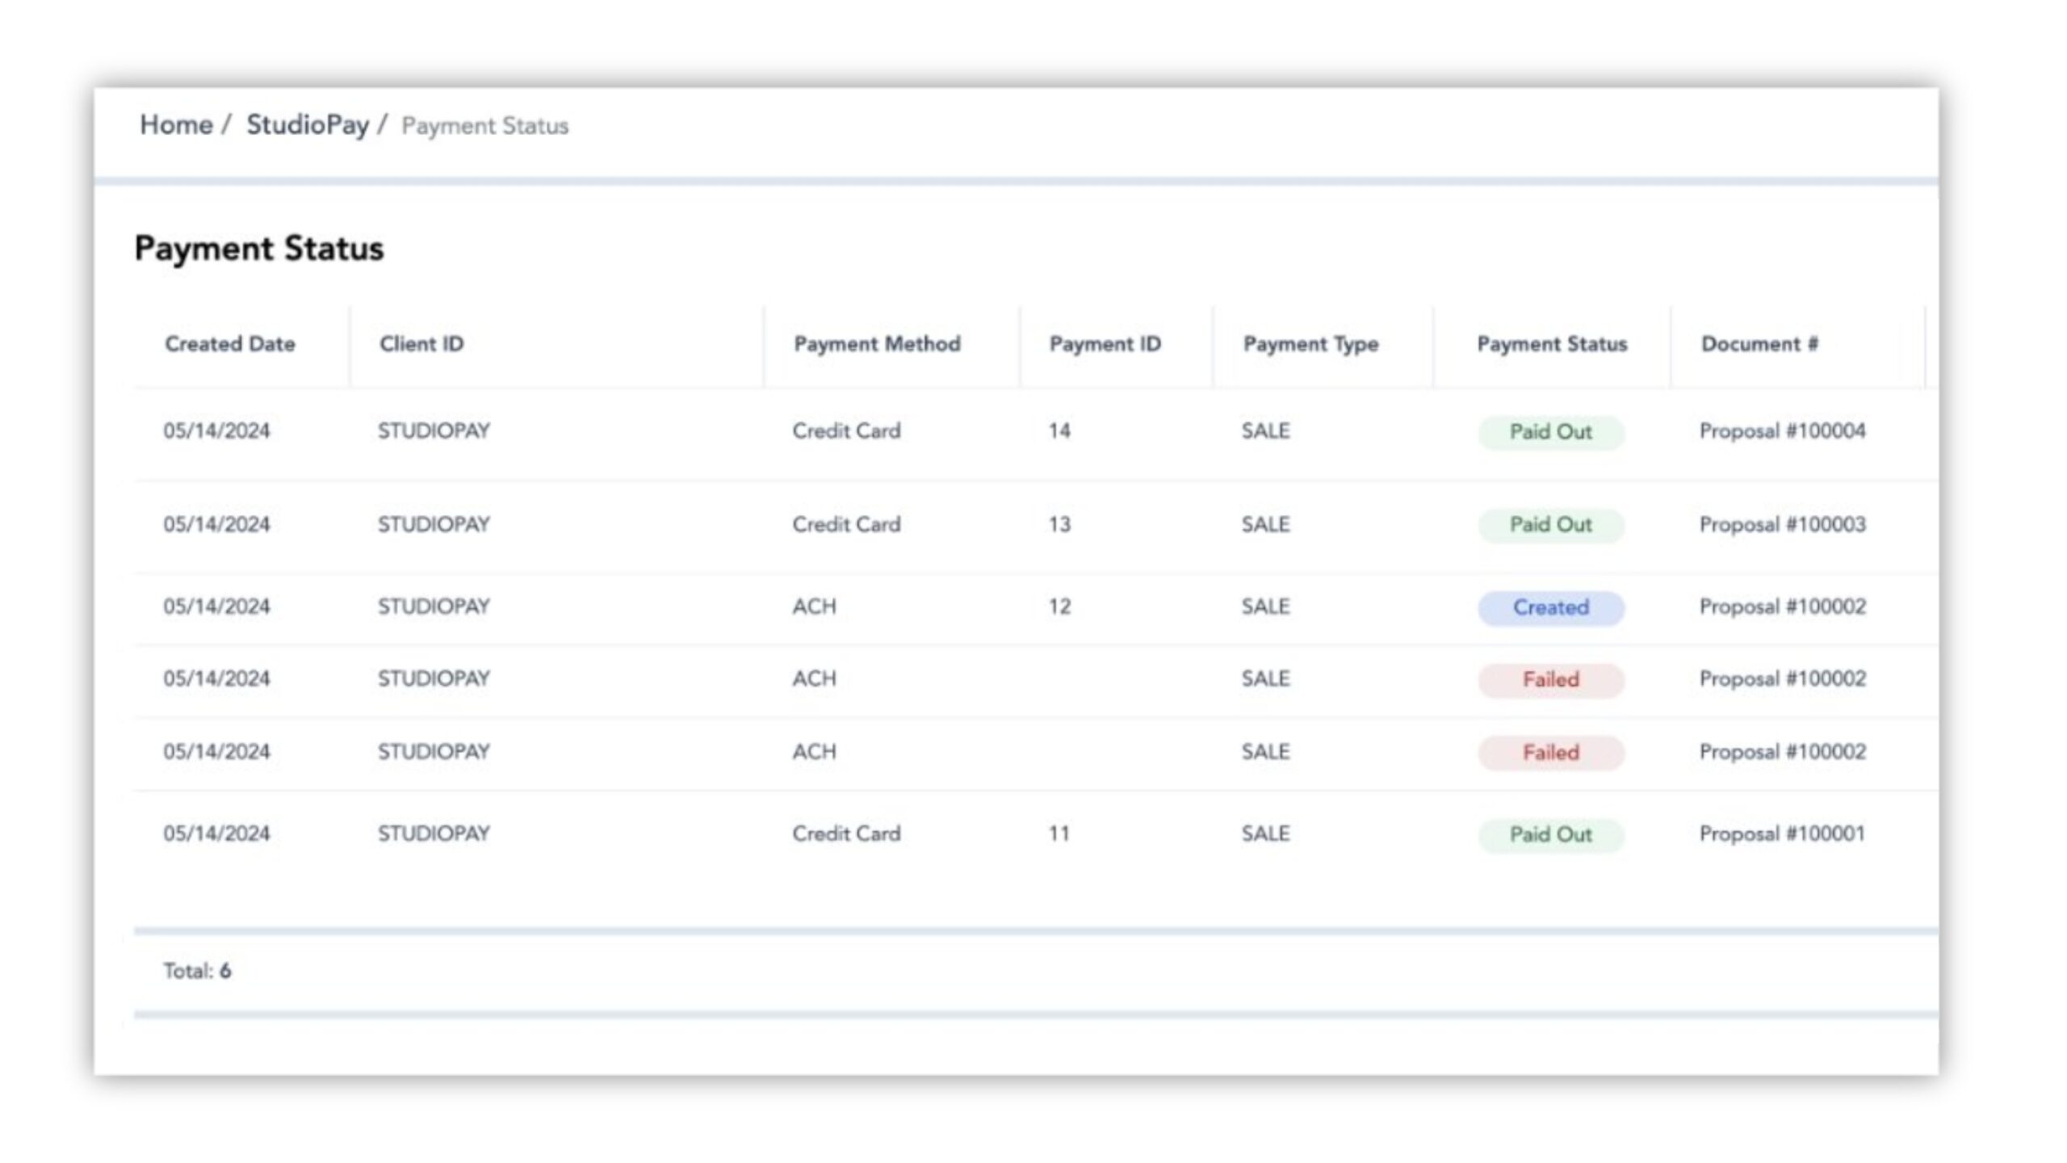Sort by Created Date column header
The height and width of the screenshot is (1163, 2067).
click(x=230, y=344)
